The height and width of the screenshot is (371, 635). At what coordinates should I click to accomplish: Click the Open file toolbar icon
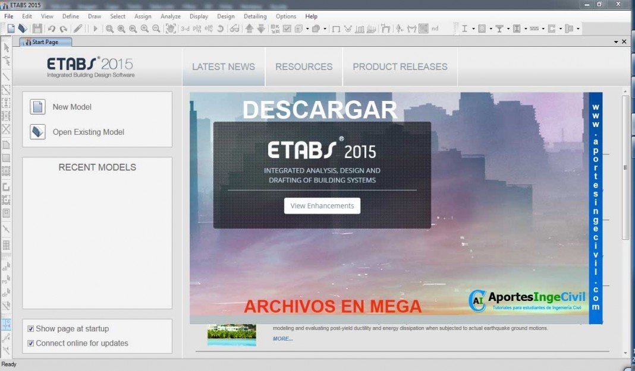(23, 28)
